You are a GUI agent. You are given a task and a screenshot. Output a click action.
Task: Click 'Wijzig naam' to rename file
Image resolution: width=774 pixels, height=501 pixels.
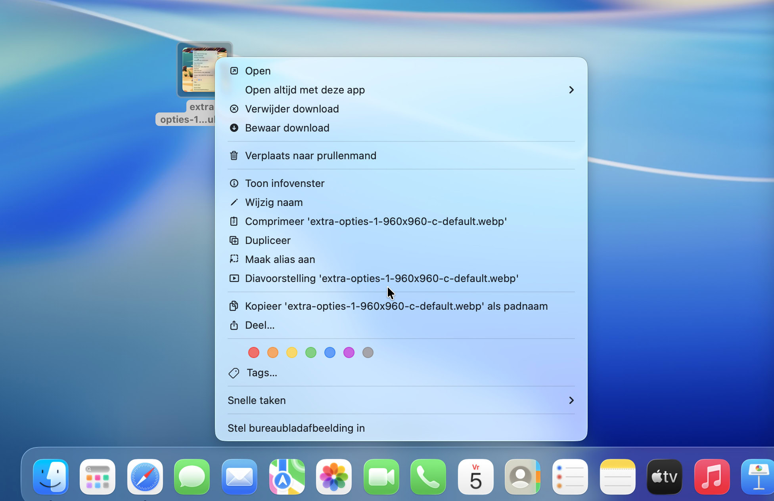pyautogui.click(x=274, y=202)
